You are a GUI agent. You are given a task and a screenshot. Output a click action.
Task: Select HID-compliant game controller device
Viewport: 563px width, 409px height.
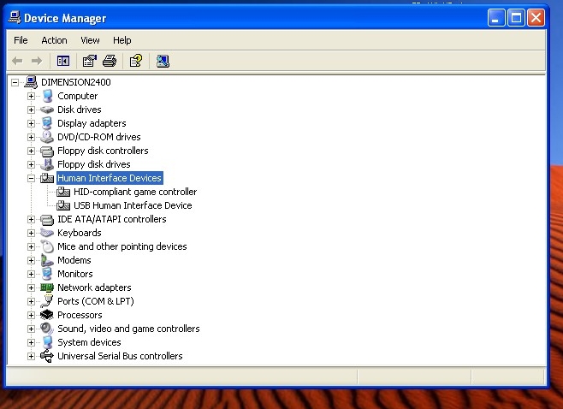coord(134,192)
